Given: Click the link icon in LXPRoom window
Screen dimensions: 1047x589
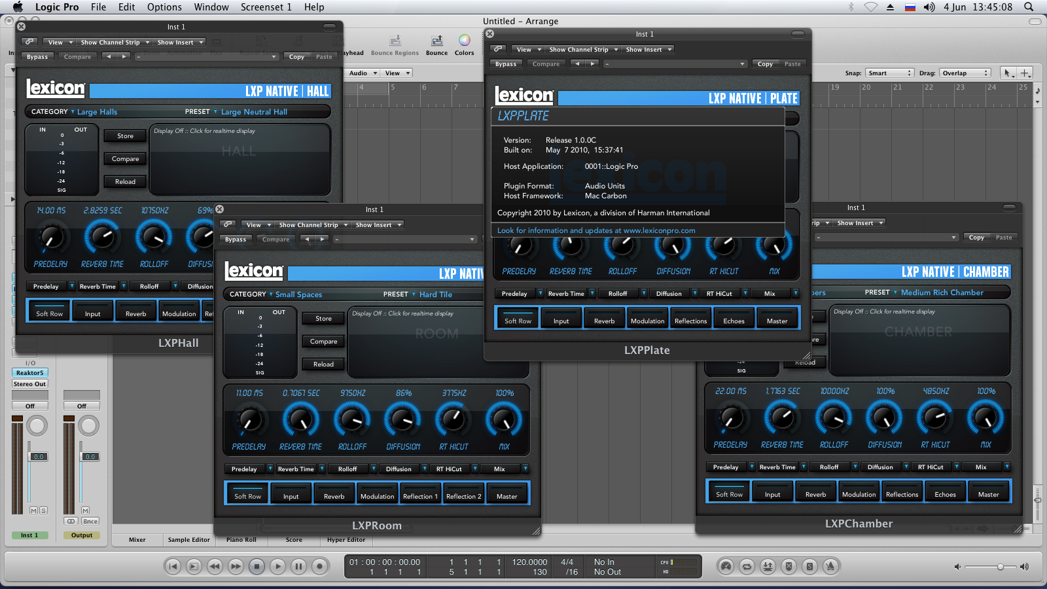Looking at the screenshot, I should coord(228,224).
